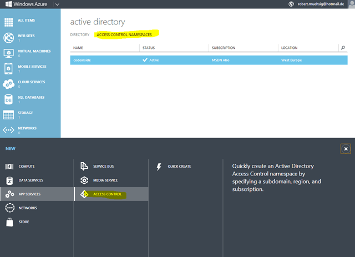Open the SQL Databases sidebar label

point(31,98)
